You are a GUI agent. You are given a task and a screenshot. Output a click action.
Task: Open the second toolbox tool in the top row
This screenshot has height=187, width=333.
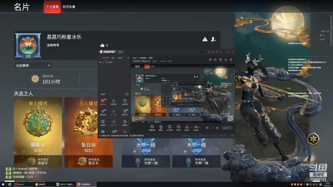coord(114,102)
